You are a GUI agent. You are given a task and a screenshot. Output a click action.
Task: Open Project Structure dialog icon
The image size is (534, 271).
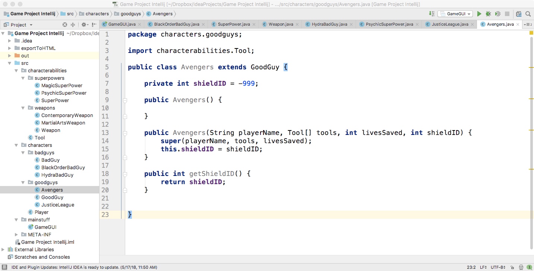coord(519,14)
